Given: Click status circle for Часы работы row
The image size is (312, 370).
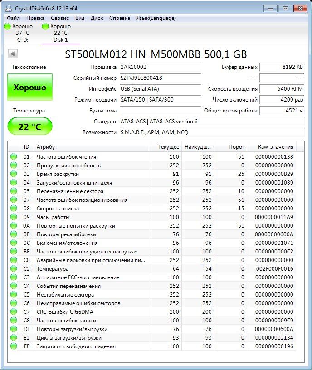Looking at the screenshot, I should coord(14,217).
